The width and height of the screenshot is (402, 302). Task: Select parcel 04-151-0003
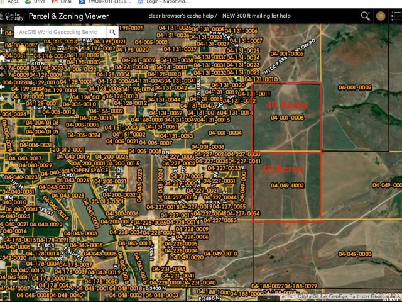click(121, 128)
